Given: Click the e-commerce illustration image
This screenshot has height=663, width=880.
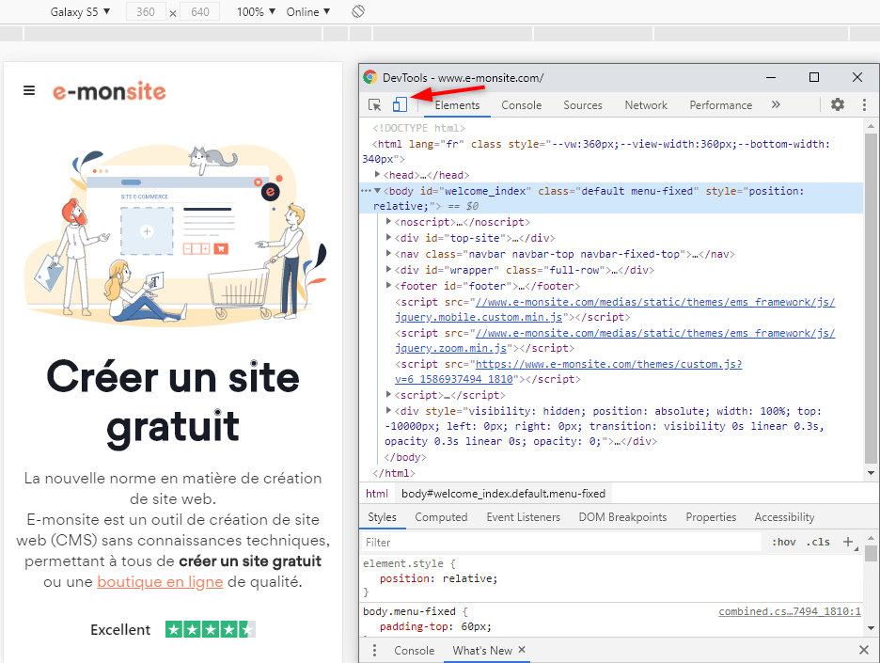Looking at the screenshot, I should 175,236.
